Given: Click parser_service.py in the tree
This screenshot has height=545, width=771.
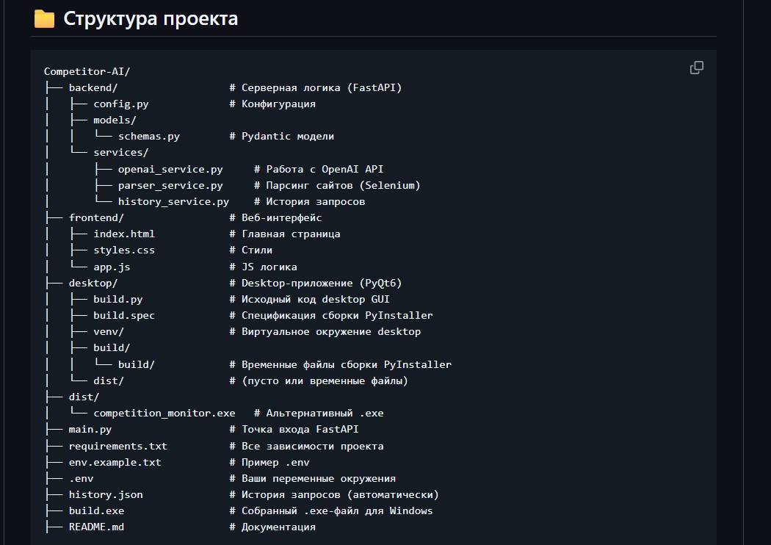Looking at the screenshot, I should [170, 185].
